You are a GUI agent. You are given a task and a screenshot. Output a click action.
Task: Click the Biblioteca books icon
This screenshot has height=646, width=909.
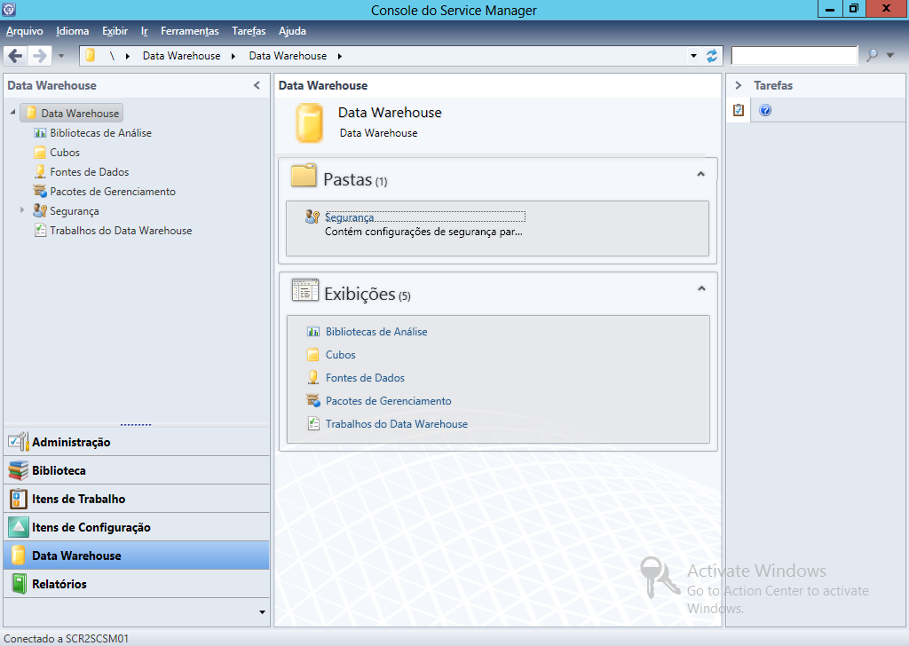coord(18,470)
